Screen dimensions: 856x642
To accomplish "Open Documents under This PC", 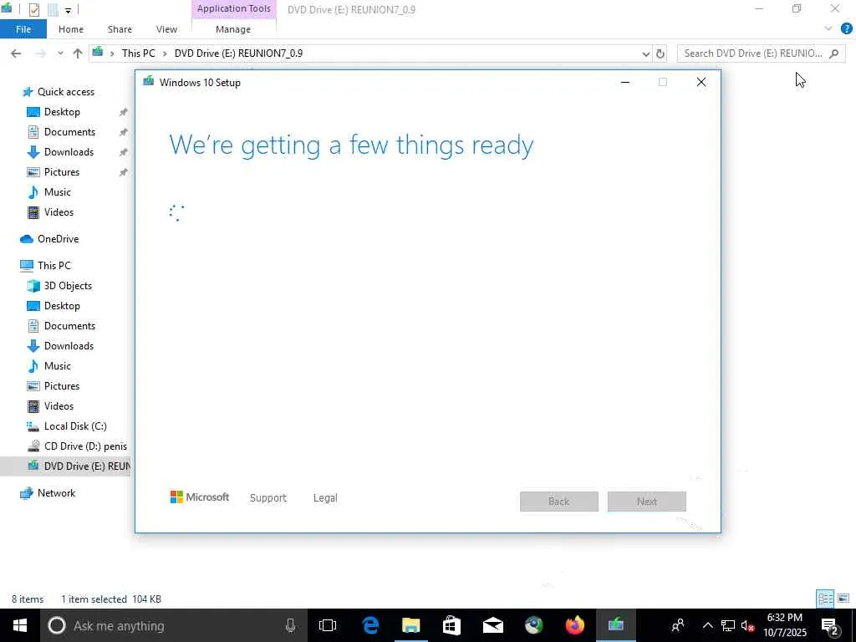I will [x=69, y=326].
